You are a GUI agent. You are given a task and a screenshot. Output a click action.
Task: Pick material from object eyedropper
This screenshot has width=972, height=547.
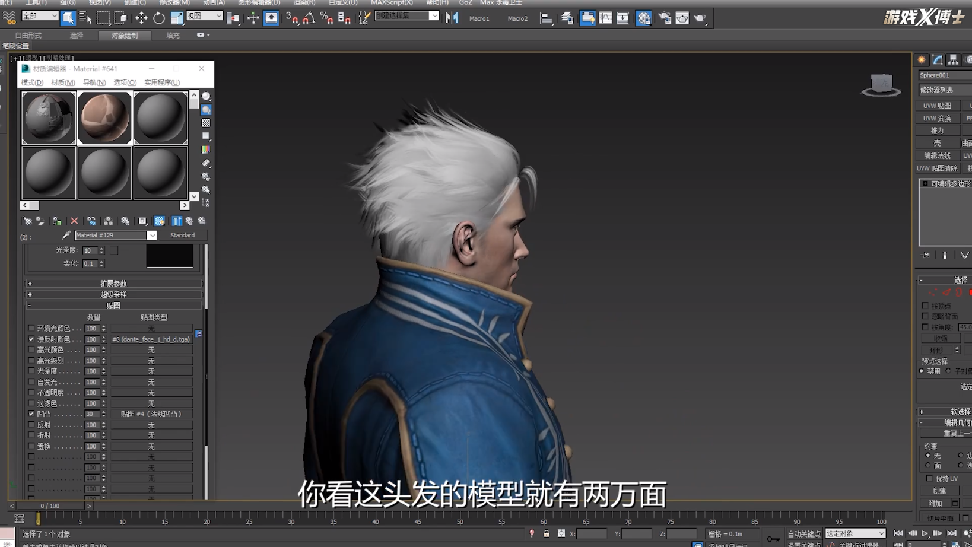click(x=66, y=236)
